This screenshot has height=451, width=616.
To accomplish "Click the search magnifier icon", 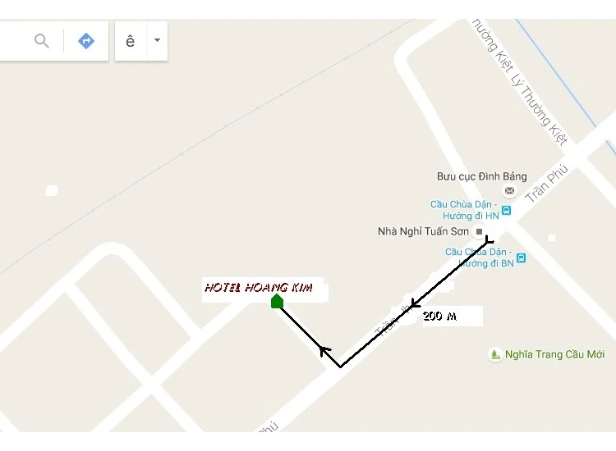I will coord(42,40).
